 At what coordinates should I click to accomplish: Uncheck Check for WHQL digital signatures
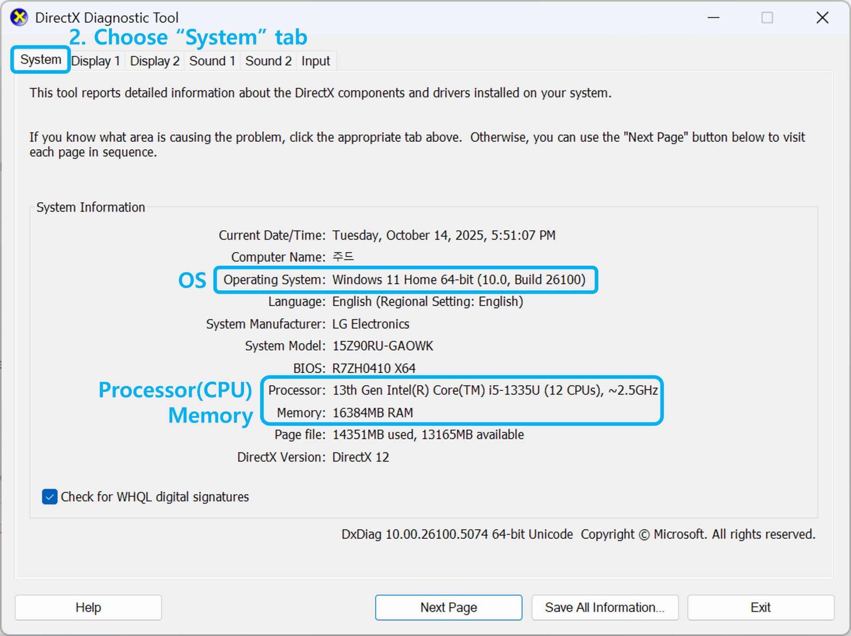point(50,497)
